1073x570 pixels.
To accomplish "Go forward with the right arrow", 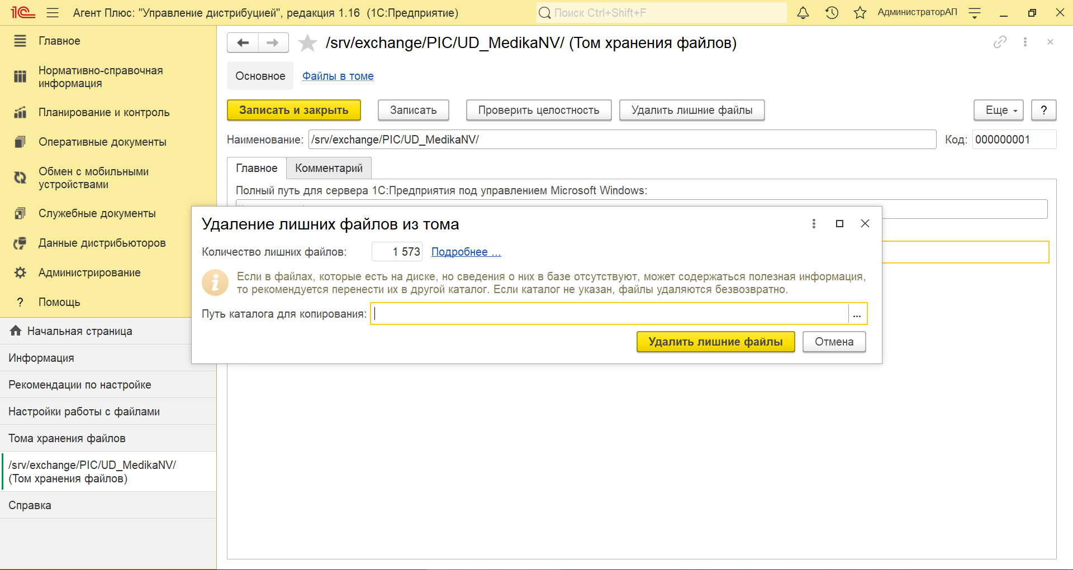I will tap(273, 42).
